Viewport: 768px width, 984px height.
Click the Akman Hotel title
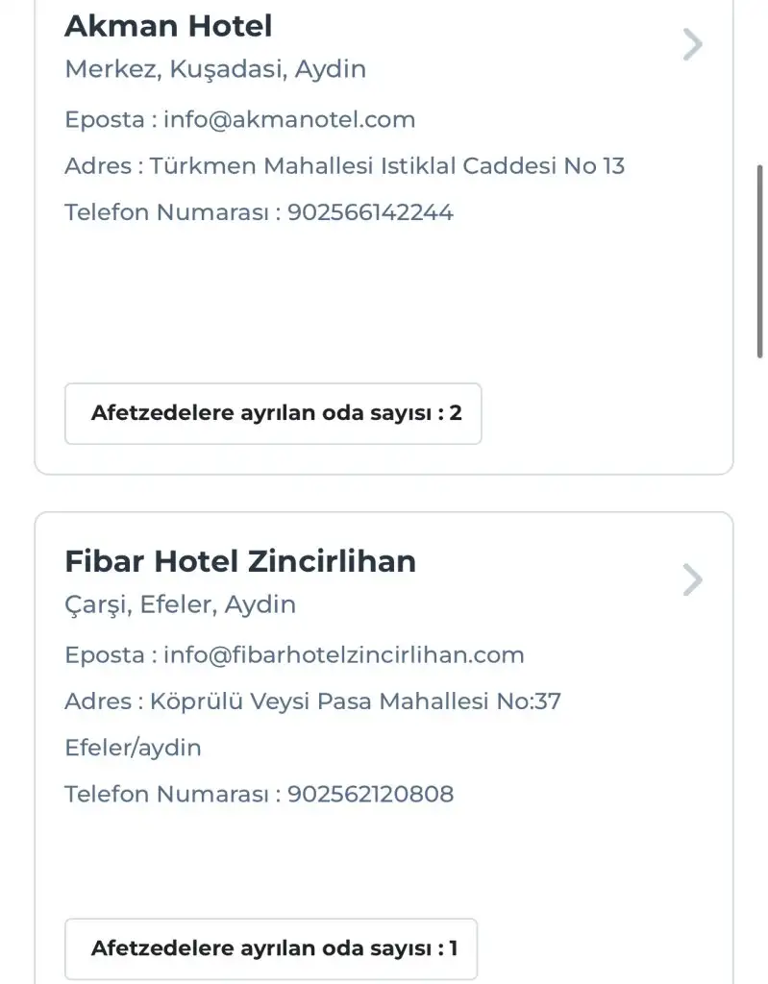coord(168,26)
